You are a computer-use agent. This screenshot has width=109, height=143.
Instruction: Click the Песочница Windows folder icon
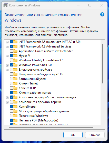15,116
